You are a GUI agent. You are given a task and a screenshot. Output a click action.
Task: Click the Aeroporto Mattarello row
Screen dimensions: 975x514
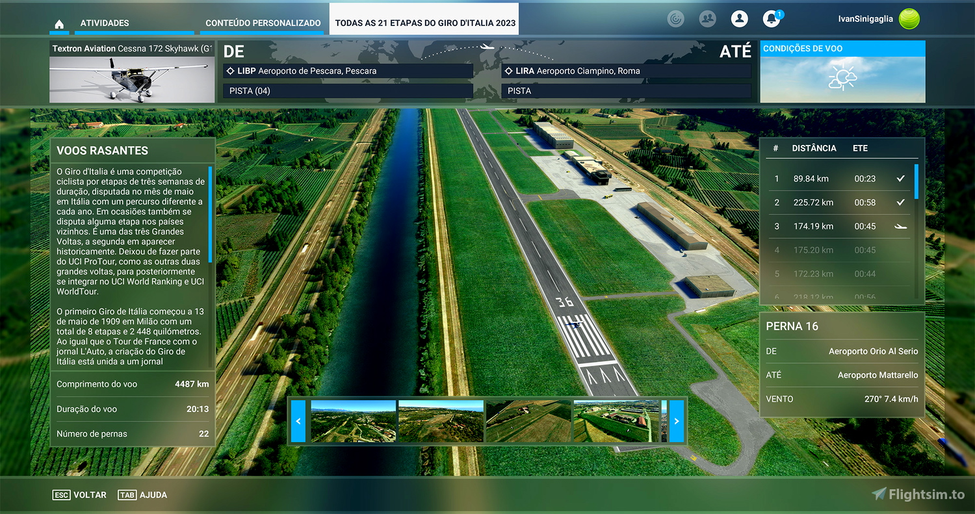(x=842, y=375)
